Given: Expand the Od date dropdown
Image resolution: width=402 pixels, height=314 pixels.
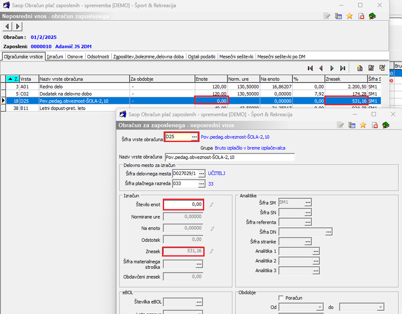Looking at the screenshot, I should click(320, 307).
